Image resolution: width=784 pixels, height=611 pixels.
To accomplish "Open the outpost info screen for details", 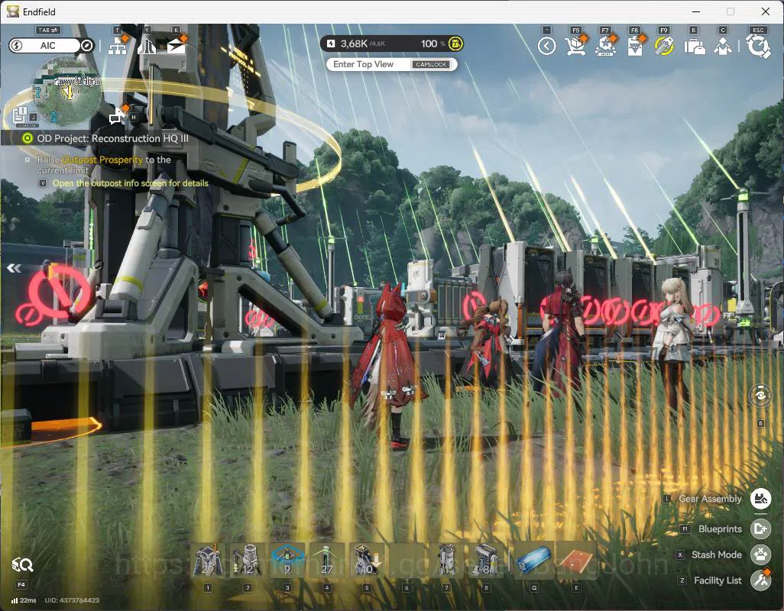I will (130, 183).
